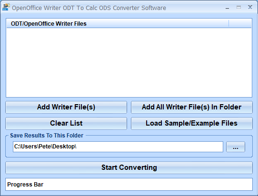Screen dimensions: 258x196
Task: Click the Add Writer File(s) button
Action: [x=66, y=107]
